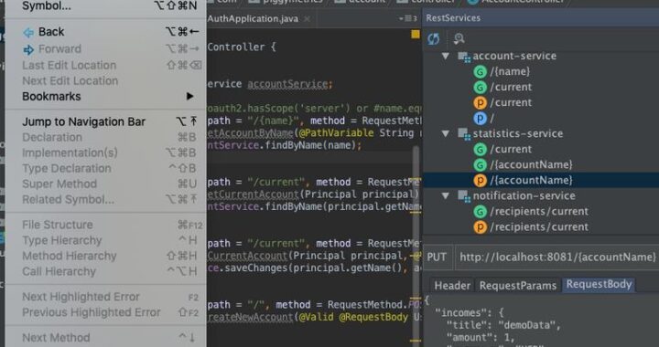The image size is (659, 347).
Task: Switch to the Header tab
Action: 452,286
